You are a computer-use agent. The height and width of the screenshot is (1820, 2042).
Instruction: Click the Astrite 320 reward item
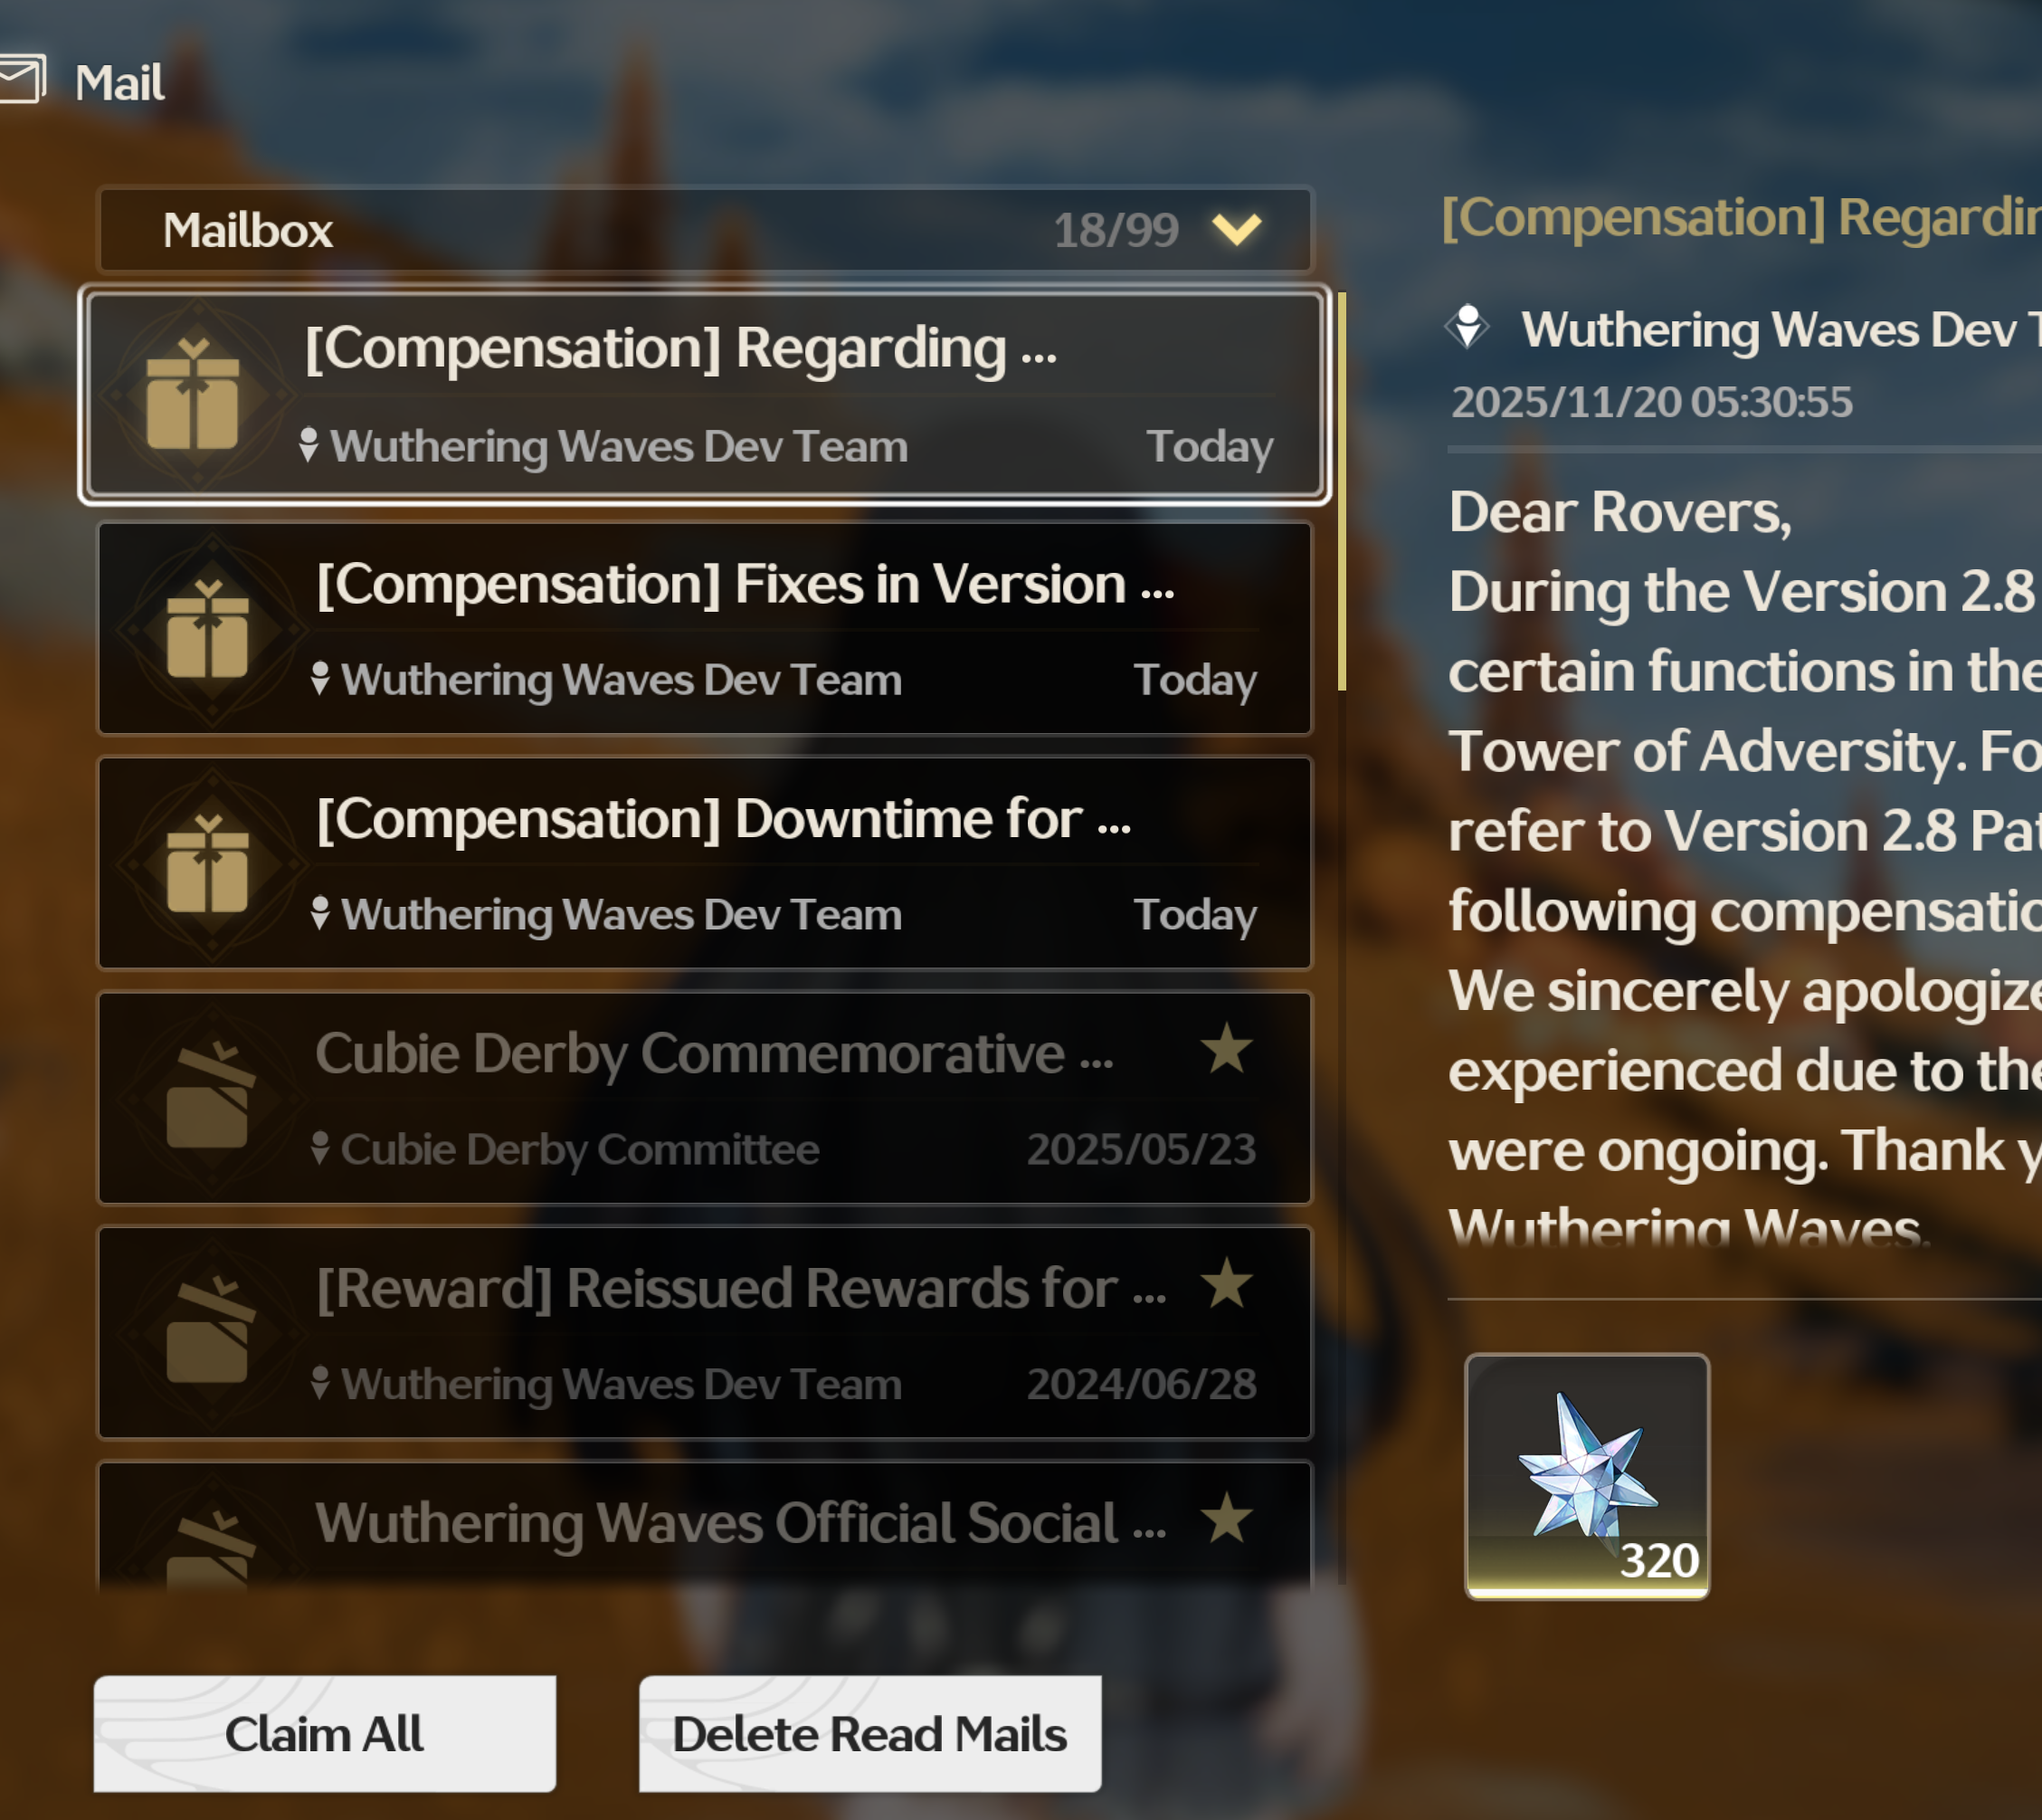(1586, 1476)
